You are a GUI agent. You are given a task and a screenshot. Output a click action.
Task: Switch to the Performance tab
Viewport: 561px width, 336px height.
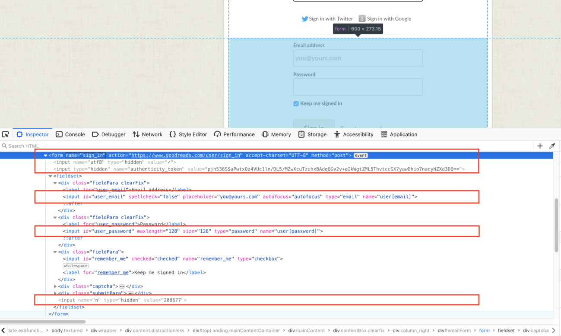[x=235, y=134]
